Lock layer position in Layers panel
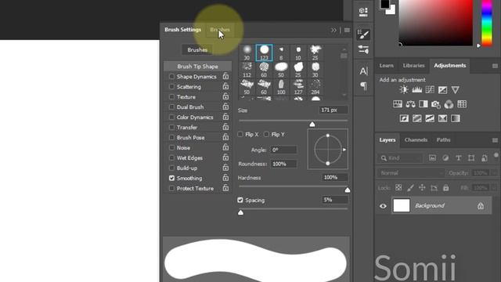The width and height of the screenshot is (501, 282). click(422, 188)
